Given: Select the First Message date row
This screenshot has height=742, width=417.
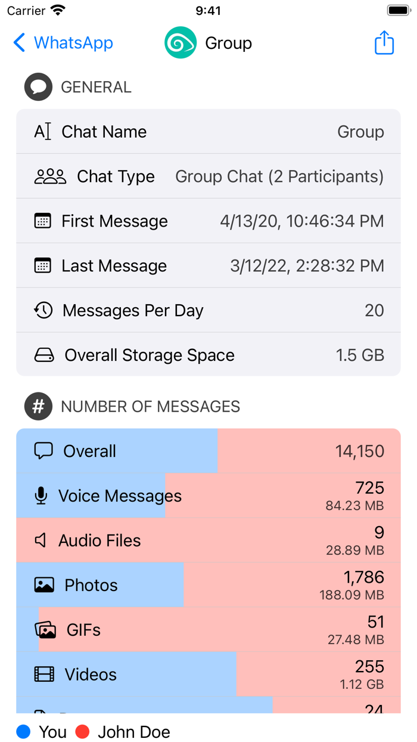Looking at the screenshot, I should pyautogui.click(x=208, y=221).
